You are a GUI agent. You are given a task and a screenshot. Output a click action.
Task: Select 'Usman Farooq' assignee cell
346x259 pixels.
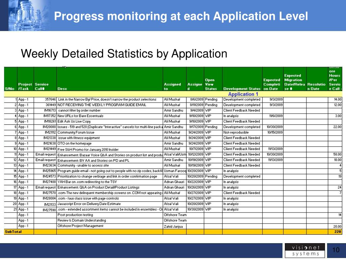(175, 171)
